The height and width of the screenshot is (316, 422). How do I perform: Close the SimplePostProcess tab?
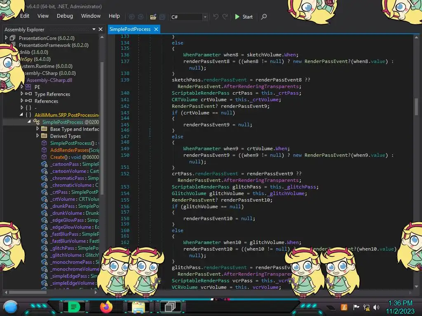click(156, 29)
